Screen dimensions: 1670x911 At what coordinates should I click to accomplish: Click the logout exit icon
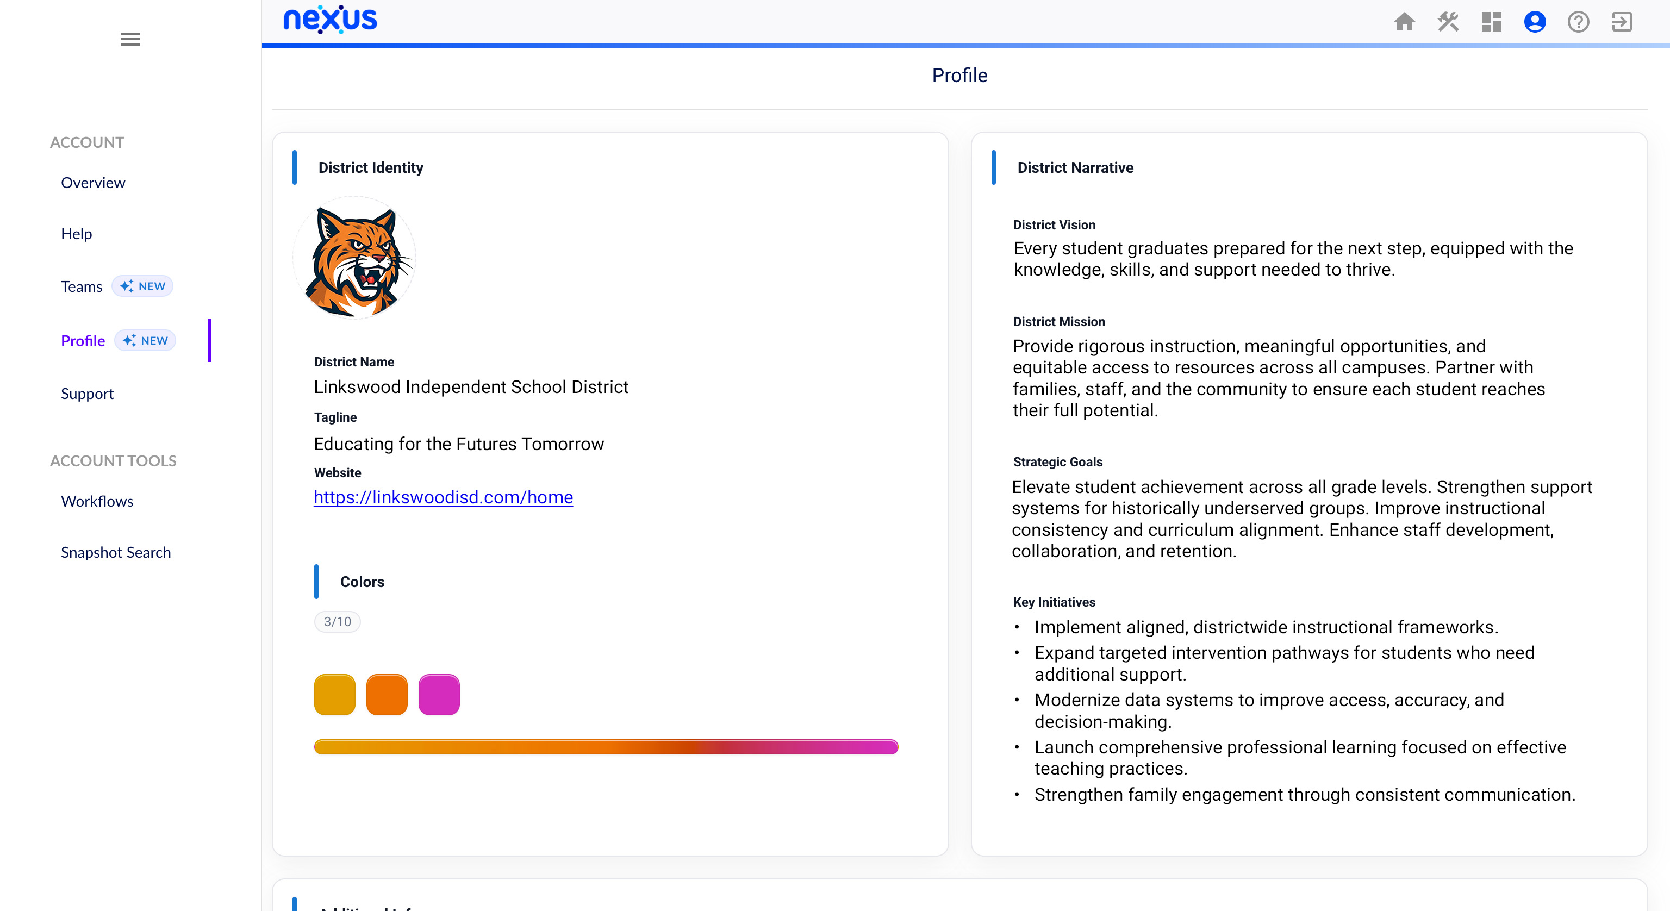1622,22
